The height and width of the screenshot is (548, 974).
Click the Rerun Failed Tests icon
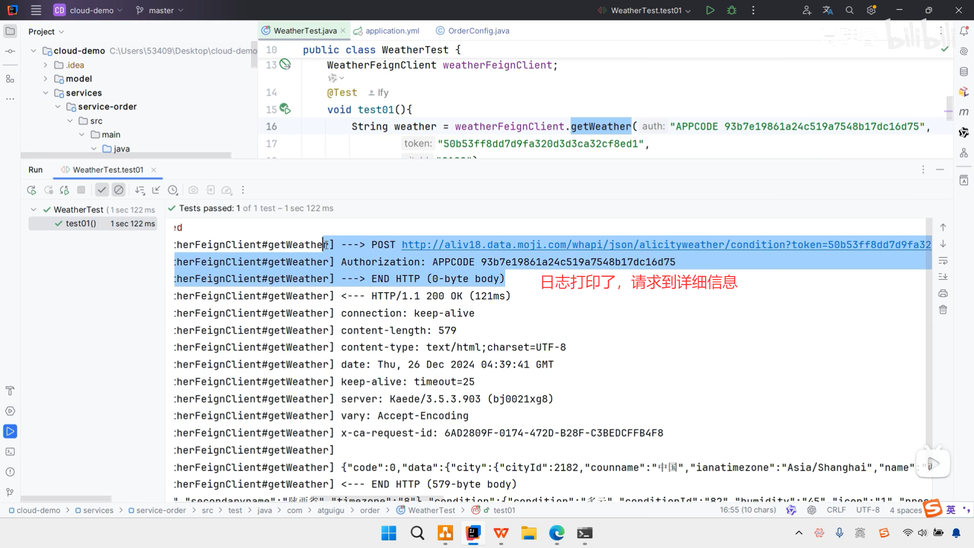click(x=48, y=190)
